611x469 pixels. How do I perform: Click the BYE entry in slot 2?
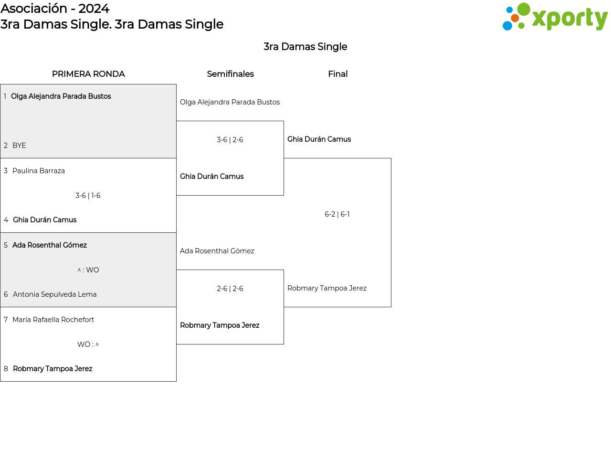click(19, 146)
